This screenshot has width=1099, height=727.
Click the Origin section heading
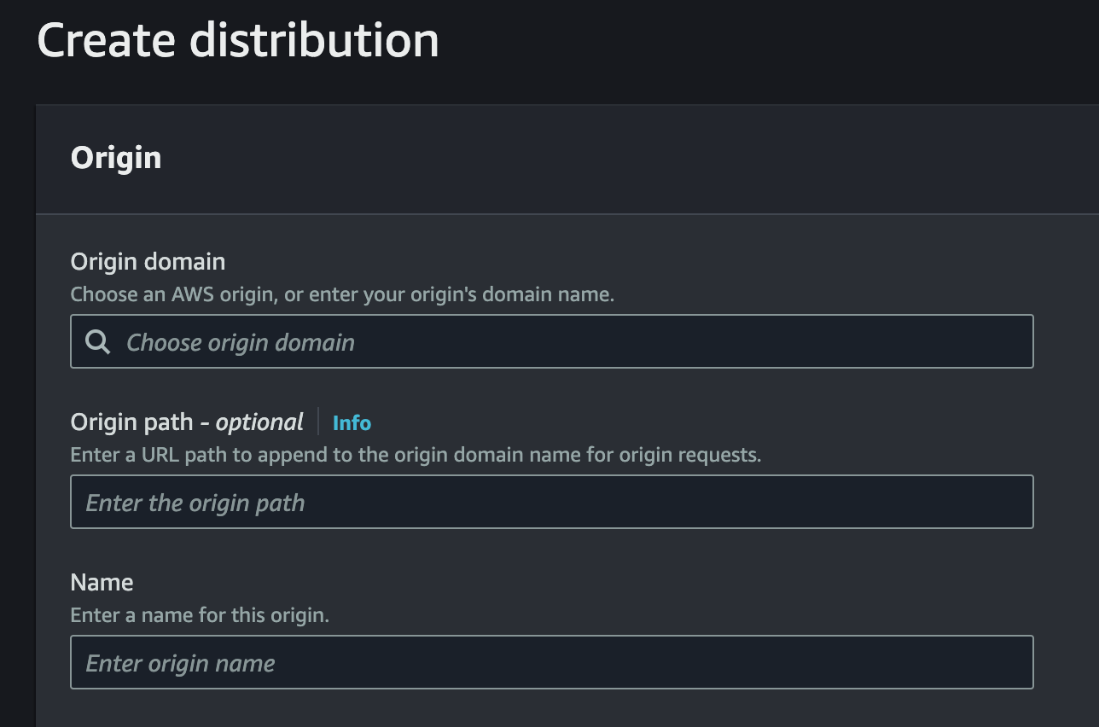click(x=116, y=158)
